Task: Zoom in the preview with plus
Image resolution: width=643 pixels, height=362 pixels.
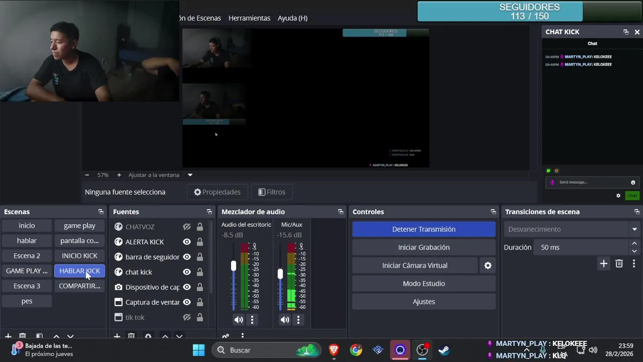Action: 119,175
